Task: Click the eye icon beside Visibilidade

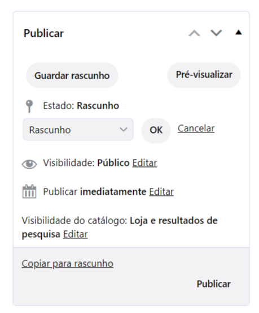Action: tap(29, 164)
